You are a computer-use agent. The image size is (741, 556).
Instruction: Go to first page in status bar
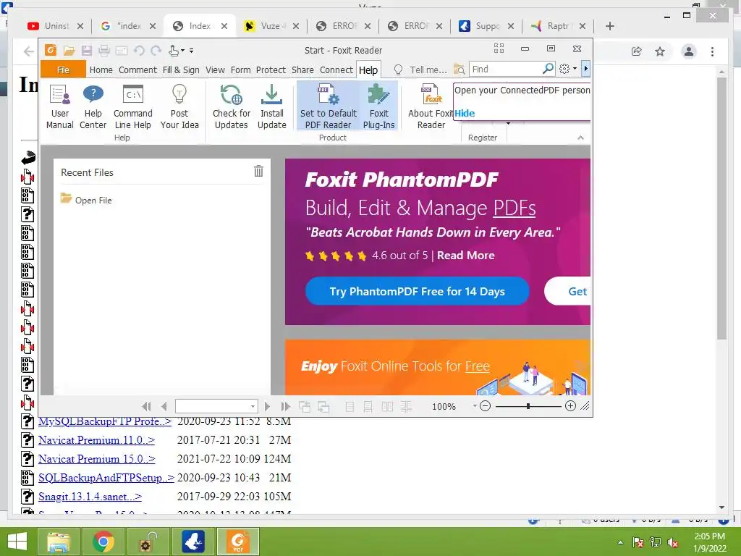tap(146, 406)
